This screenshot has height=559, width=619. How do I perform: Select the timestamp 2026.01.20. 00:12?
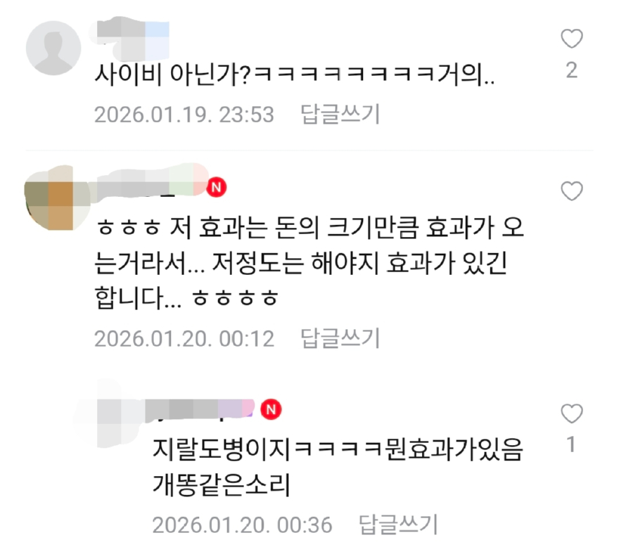(184, 339)
